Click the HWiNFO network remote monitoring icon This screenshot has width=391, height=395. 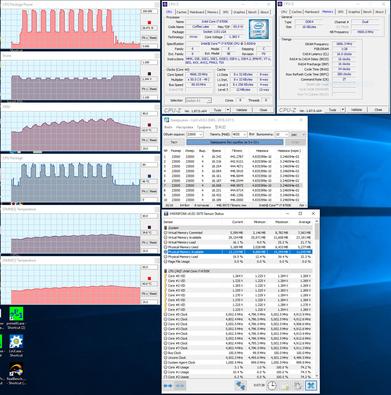241,386
